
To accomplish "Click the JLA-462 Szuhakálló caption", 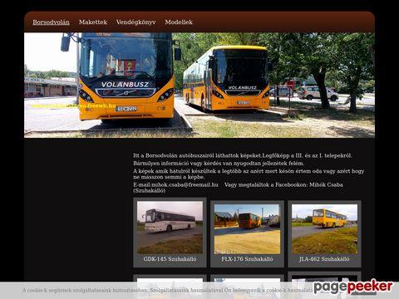I will pos(324,259).
